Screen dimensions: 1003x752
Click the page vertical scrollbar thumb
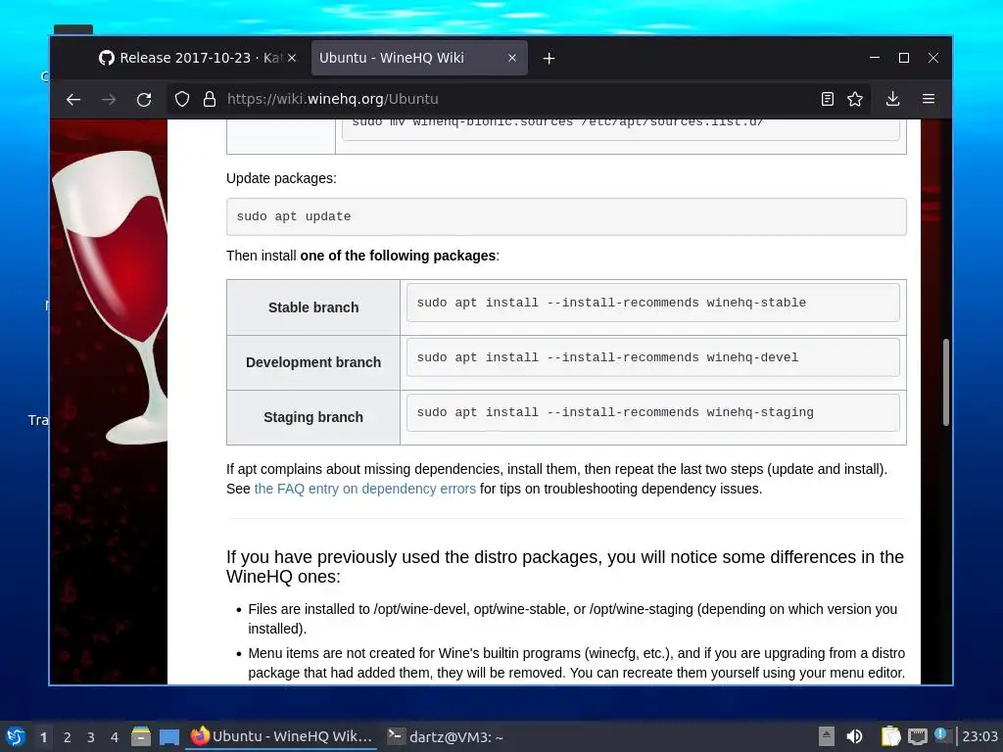(x=945, y=383)
